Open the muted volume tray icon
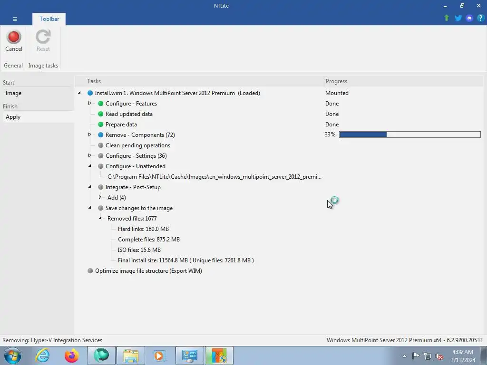The height and width of the screenshot is (365, 487). click(439, 356)
